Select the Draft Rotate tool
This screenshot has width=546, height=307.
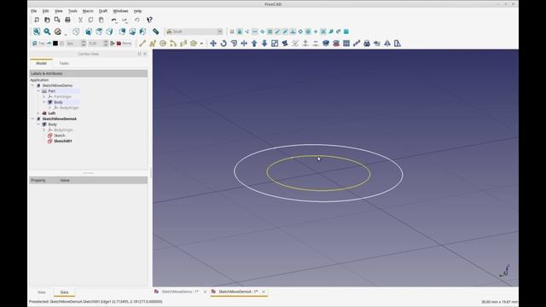pos(224,43)
